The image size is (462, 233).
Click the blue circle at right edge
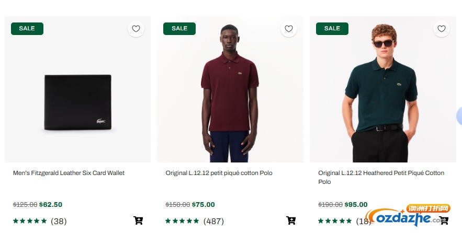point(459,116)
